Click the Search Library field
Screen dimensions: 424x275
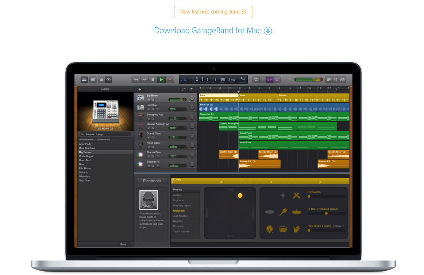click(x=105, y=134)
